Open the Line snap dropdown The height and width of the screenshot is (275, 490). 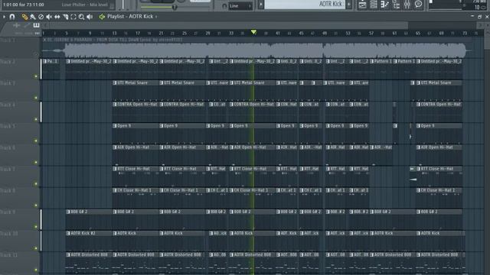pos(240,6)
